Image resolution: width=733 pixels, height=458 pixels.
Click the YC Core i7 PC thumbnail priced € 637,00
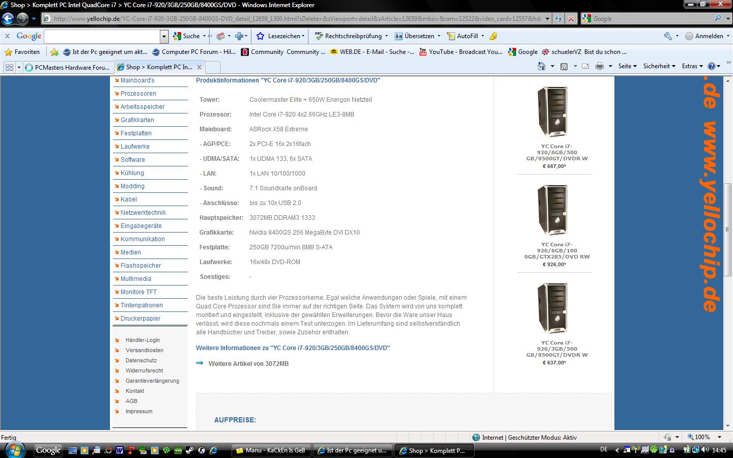(552, 308)
